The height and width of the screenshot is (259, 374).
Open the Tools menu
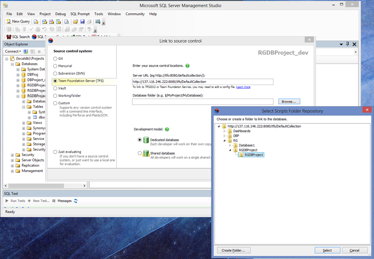(99, 14)
